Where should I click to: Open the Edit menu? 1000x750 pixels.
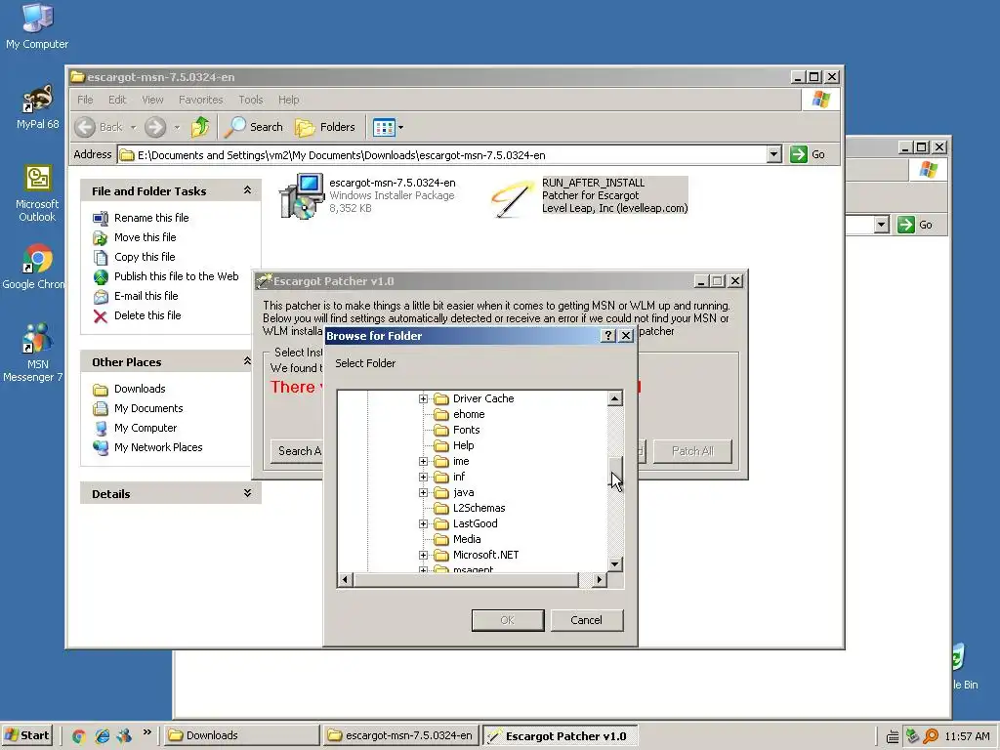[x=117, y=100]
